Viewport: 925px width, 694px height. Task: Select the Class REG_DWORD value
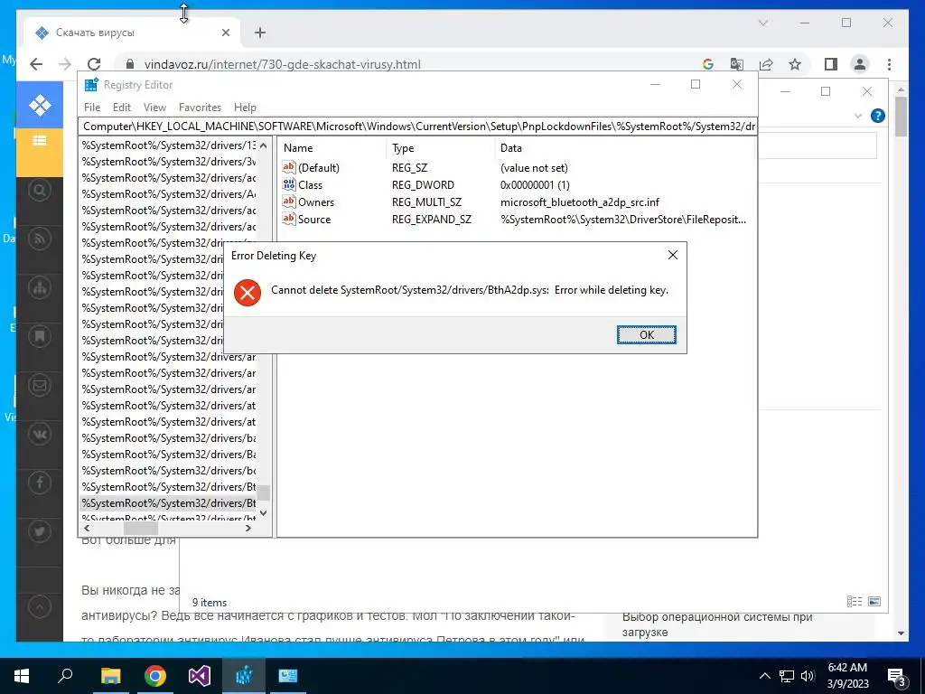(x=310, y=184)
